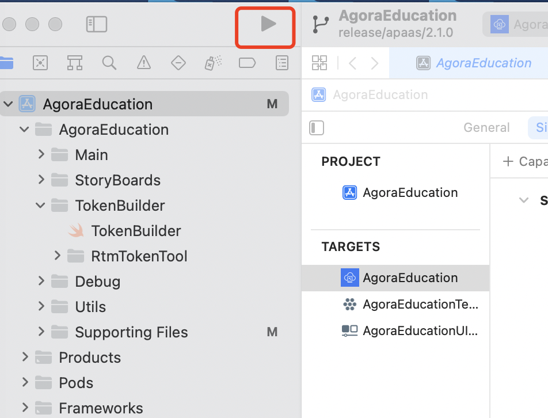Expand the Frameworks folder
Screen dimensions: 548x418
point(25,408)
